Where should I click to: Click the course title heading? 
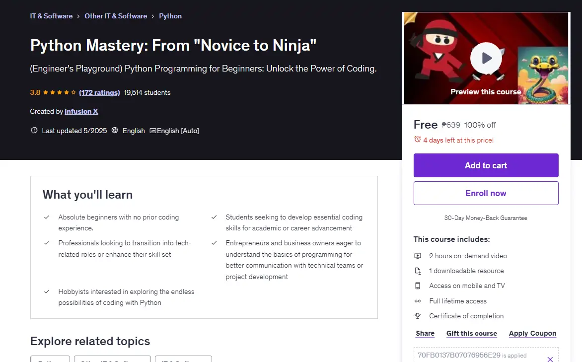click(173, 45)
